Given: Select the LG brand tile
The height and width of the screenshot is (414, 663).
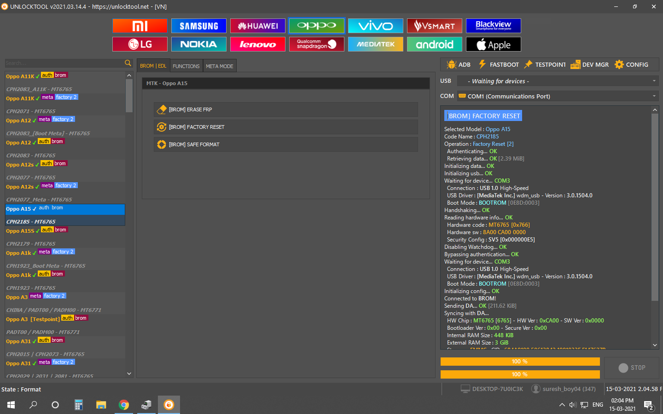Looking at the screenshot, I should point(140,44).
